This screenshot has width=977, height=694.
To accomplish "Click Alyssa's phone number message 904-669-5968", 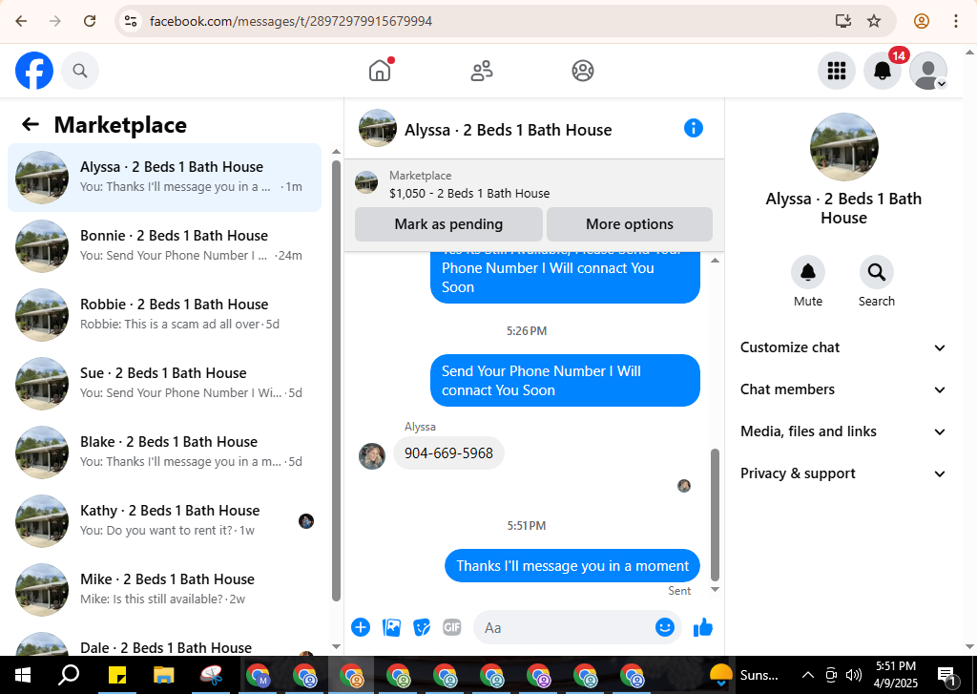I will click(448, 453).
